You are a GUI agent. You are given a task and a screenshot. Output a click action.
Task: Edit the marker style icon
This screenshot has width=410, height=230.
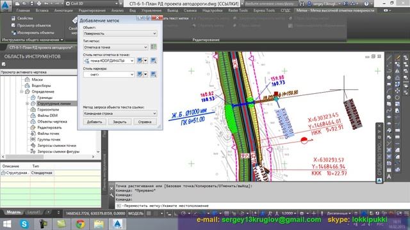(x=140, y=74)
